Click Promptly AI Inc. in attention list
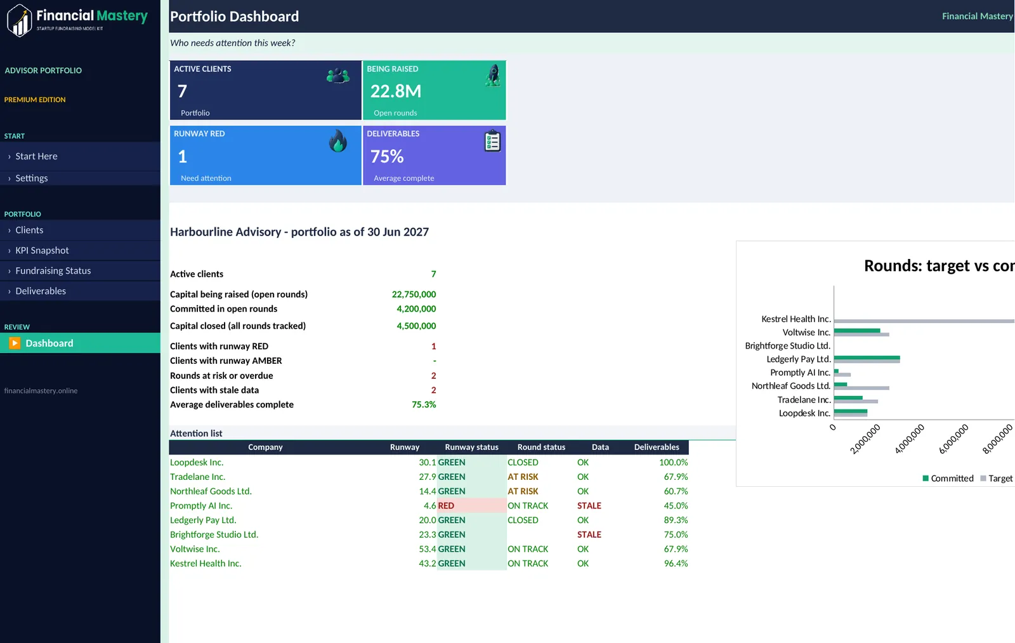This screenshot has width=1015, height=643. point(201,506)
